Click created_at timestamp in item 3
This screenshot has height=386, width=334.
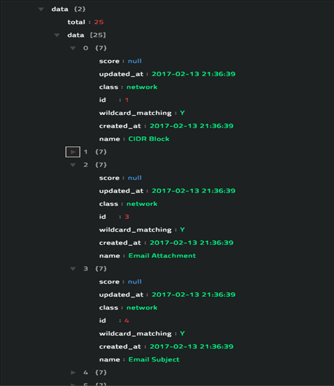192,346
